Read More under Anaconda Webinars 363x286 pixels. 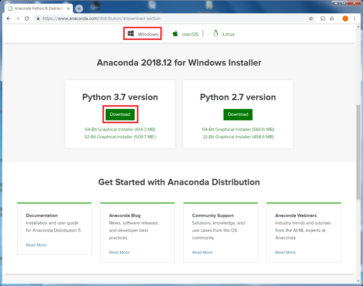coord(285,252)
